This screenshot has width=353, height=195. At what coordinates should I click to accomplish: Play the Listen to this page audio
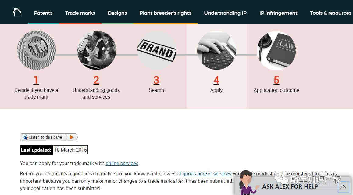click(72, 137)
